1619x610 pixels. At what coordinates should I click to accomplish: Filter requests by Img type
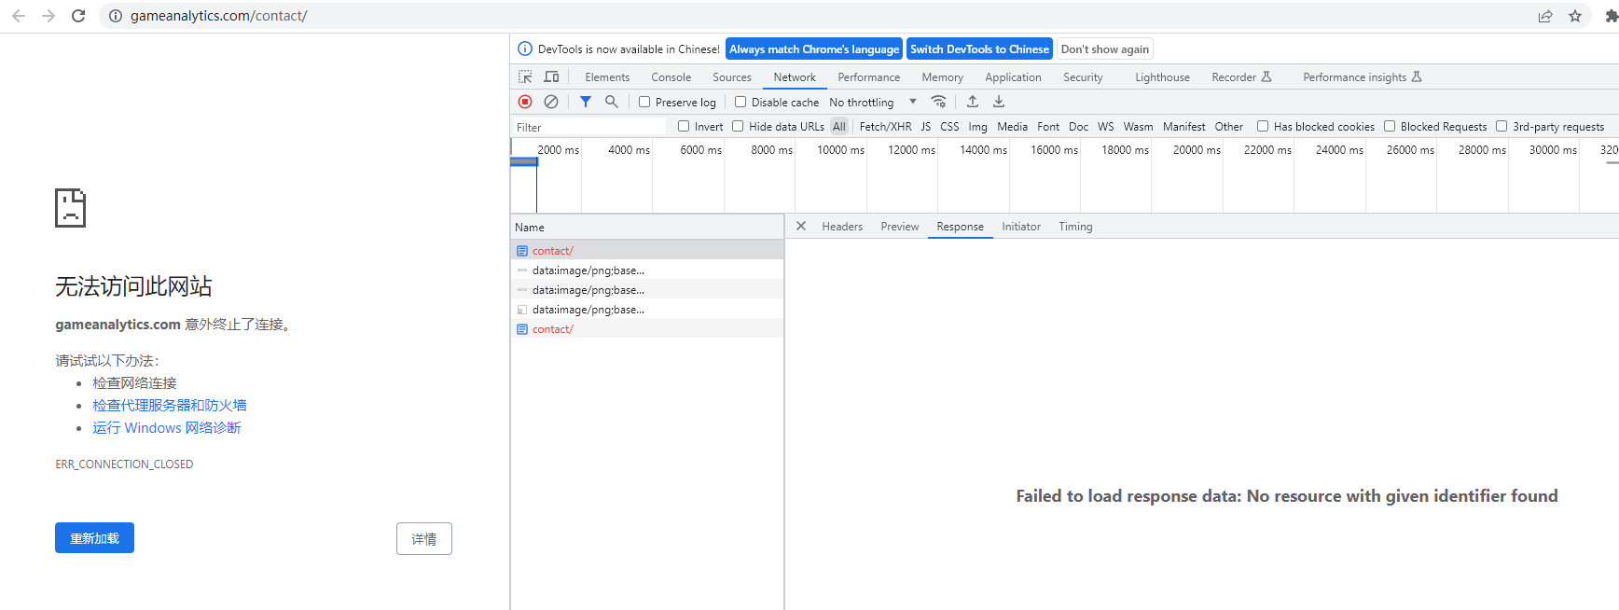click(x=977, y=127)
